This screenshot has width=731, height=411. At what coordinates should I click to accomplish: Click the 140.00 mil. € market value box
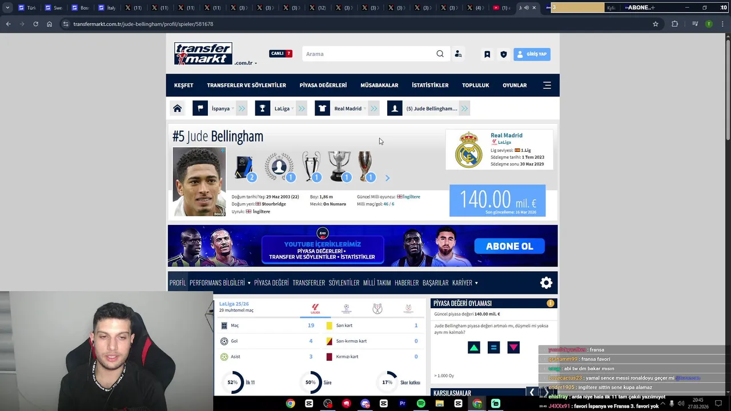[x=497, y=200]
